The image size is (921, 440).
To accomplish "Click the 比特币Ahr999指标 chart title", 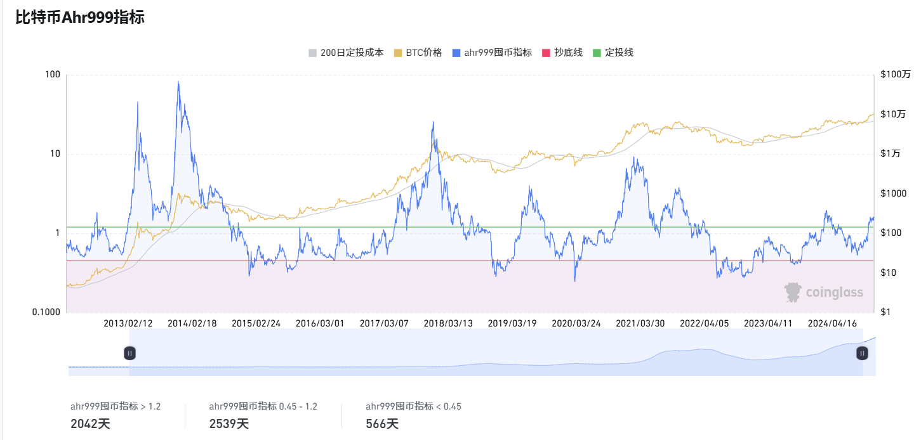I will pos(80,18).
